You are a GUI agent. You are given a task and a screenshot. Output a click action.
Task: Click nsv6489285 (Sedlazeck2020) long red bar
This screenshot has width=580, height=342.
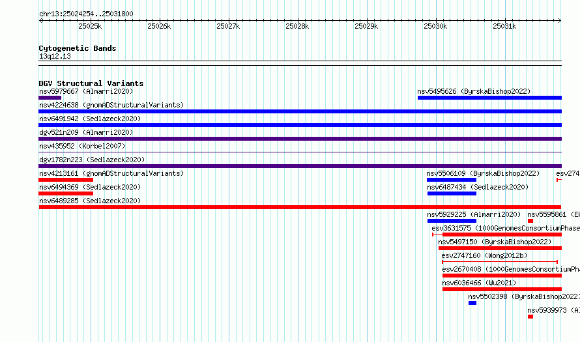click(x=300, y=207)
